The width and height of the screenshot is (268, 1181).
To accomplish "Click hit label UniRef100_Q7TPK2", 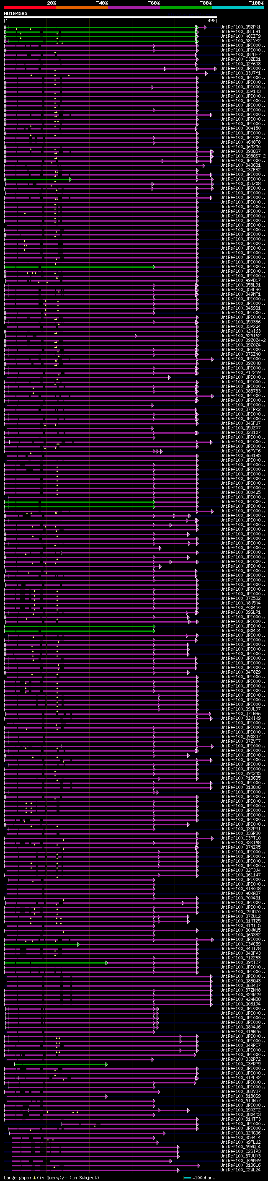I will (x=240, y=409).
